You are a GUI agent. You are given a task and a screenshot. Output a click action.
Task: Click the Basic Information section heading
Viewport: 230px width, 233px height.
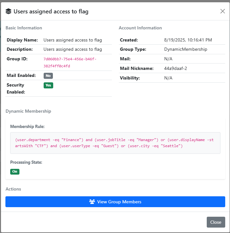24,28
